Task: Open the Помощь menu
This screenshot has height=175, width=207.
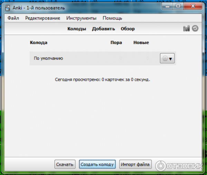Action: [x=112, y=18]
